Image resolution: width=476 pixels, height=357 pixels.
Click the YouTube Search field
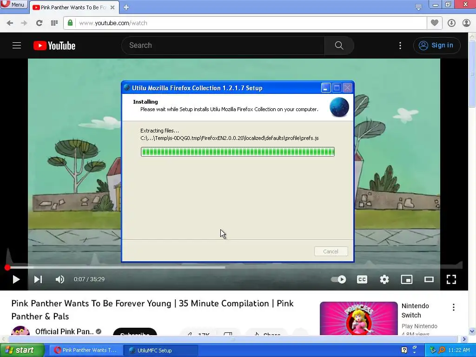(223, 46)
